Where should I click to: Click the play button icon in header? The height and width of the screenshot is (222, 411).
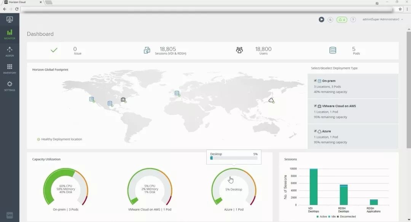click(322, 19)
